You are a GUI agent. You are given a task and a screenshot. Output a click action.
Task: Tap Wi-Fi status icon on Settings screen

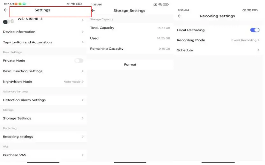coord(73,4)
